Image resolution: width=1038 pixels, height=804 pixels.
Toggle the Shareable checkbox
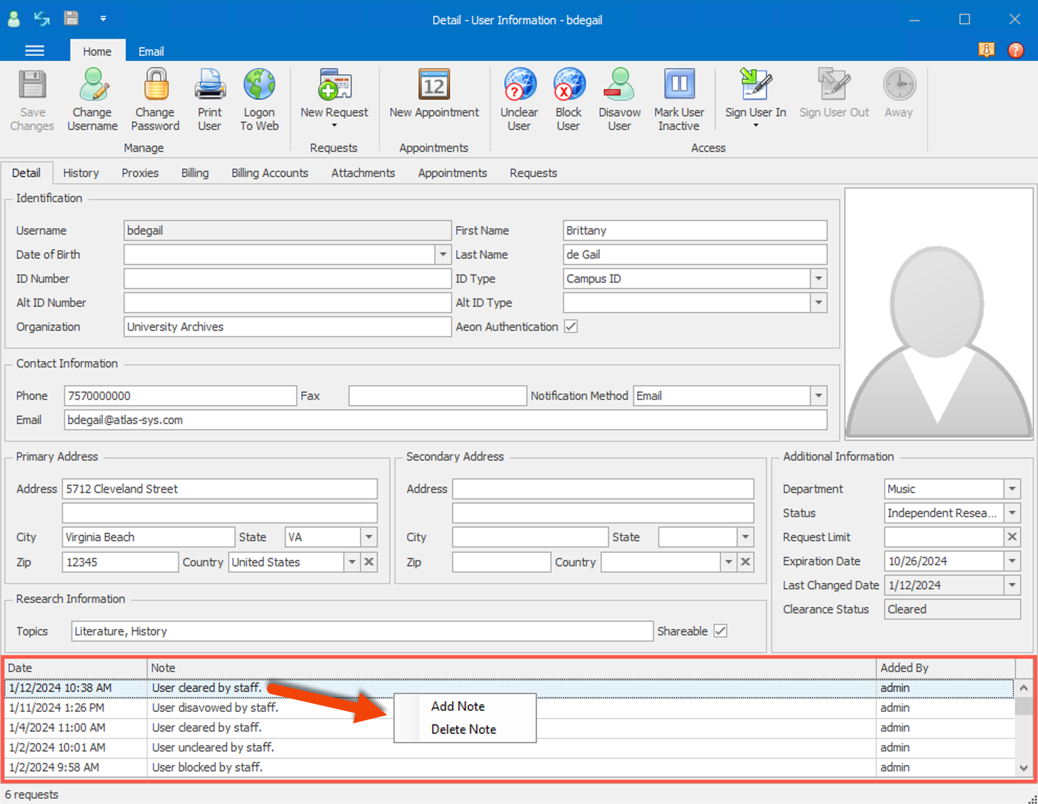tap(721, 631)
